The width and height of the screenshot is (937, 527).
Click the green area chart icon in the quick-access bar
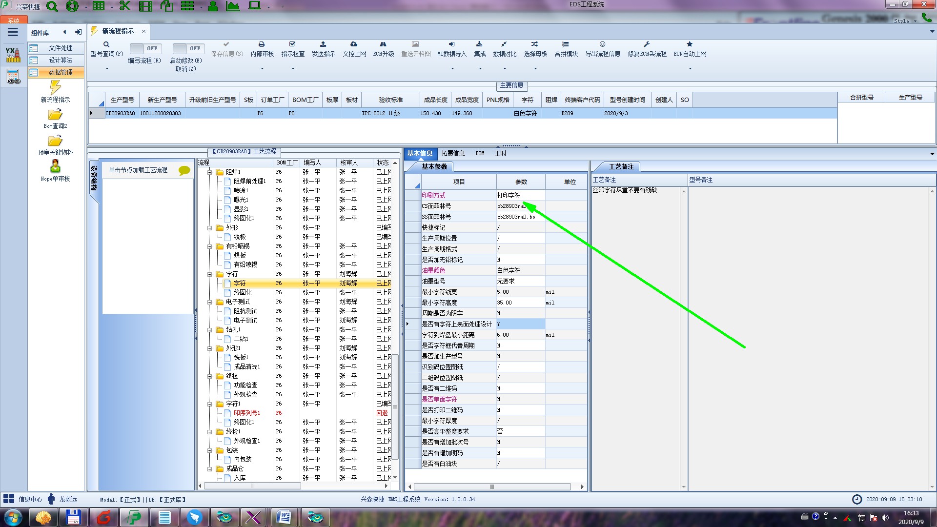point(233,6)
